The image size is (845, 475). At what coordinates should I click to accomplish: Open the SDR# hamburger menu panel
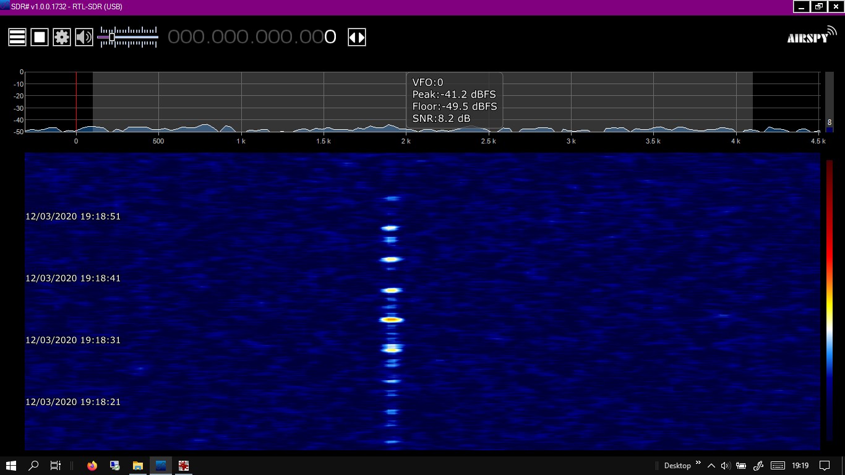(17, 37)
